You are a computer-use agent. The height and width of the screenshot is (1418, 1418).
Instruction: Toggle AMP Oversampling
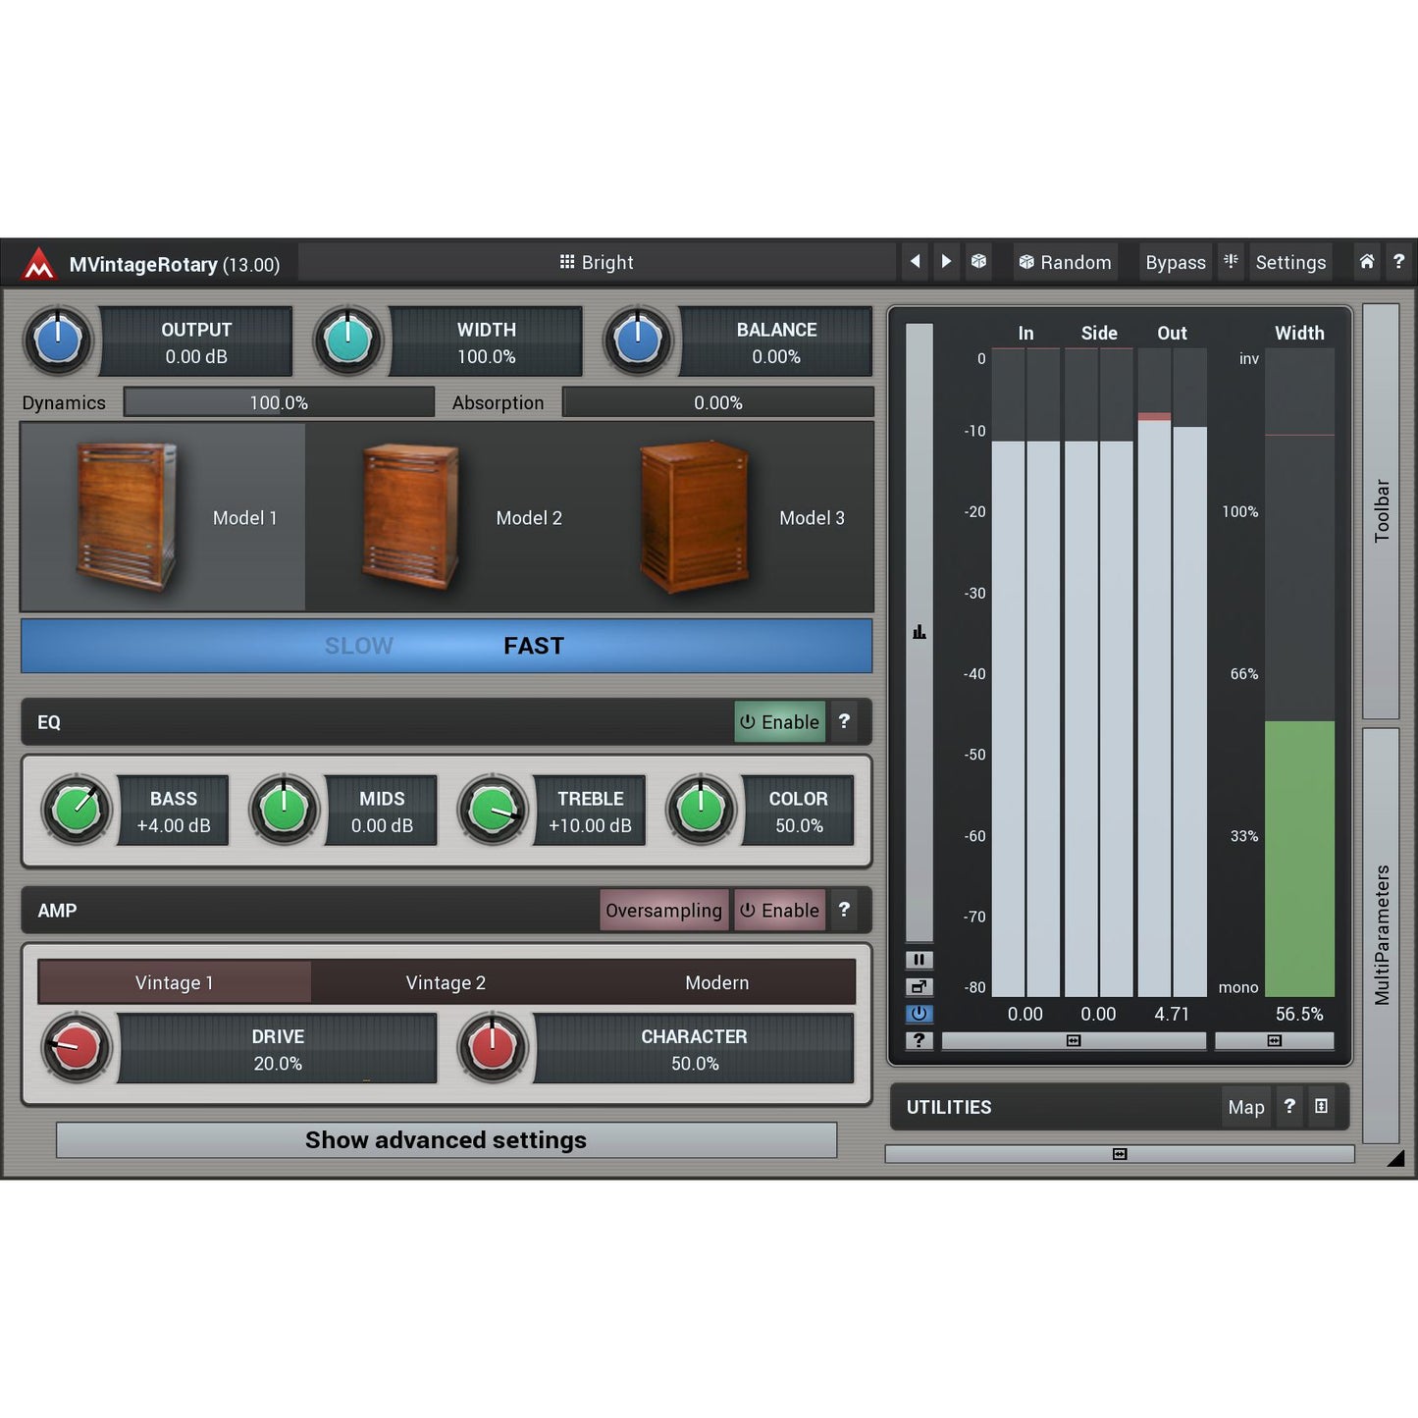pos(663,910)
